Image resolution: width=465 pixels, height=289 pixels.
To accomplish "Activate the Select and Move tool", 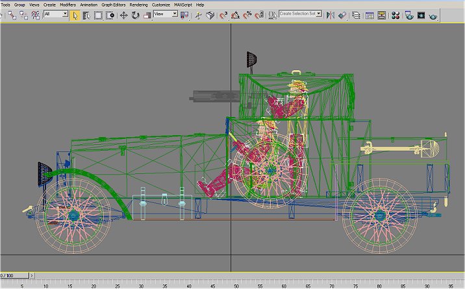I will tap(123, 15).
